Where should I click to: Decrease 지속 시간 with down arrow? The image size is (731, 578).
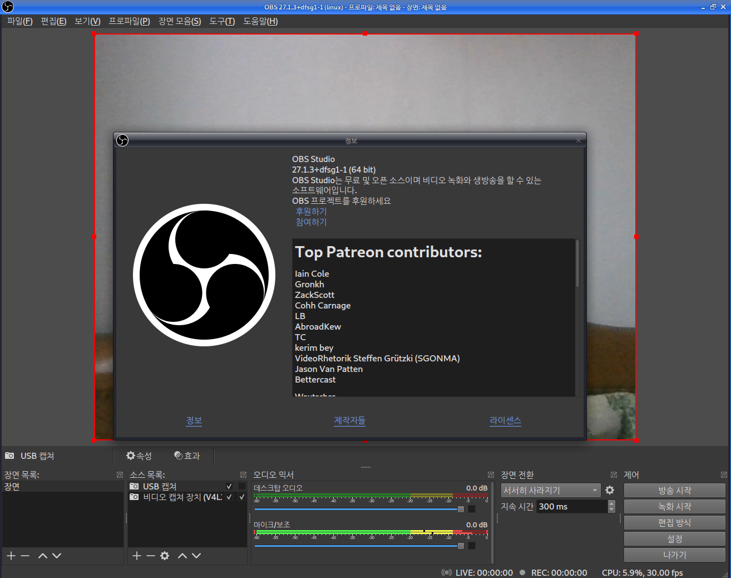coord(611,510)
